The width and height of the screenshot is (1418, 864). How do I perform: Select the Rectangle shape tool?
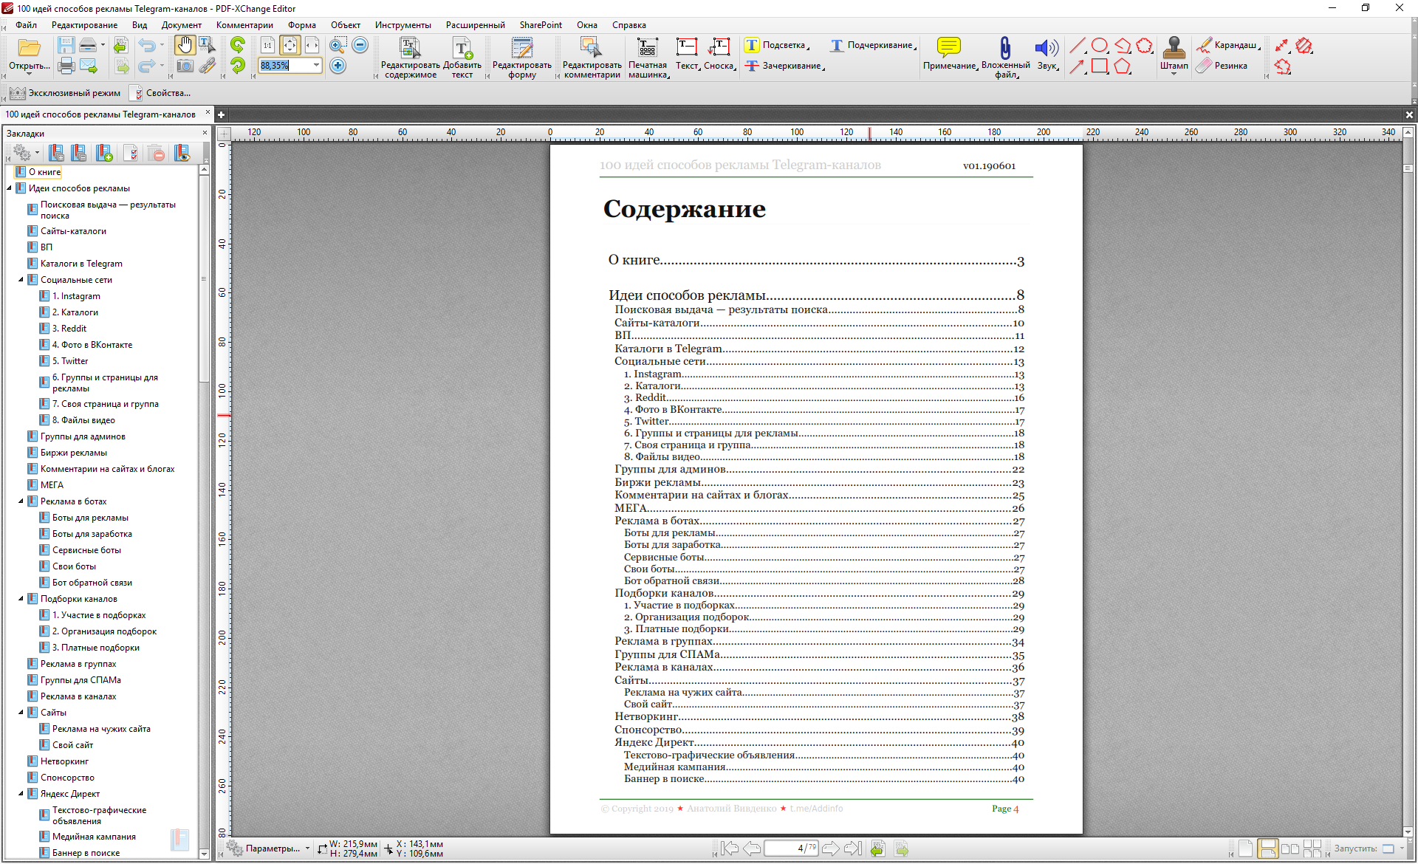coord(1100,66)
